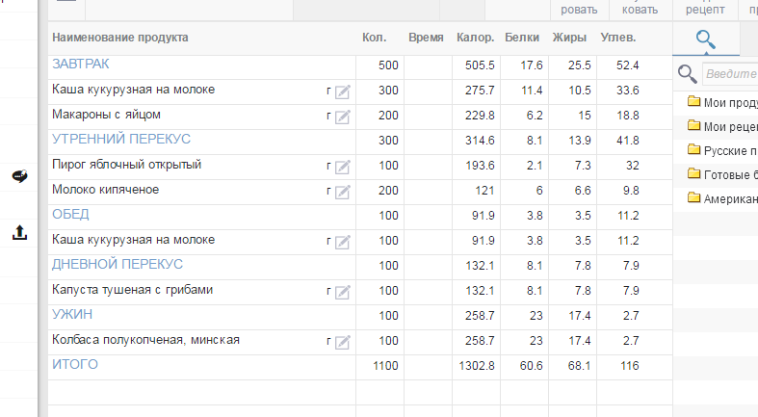Switch to the search tab with magnifier

click(706, 39)
